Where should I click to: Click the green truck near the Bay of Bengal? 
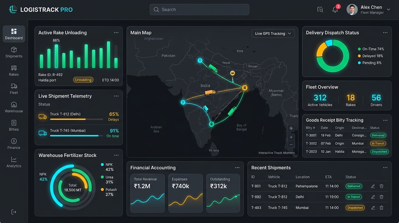pyautogui.click(x=232, y=111)
